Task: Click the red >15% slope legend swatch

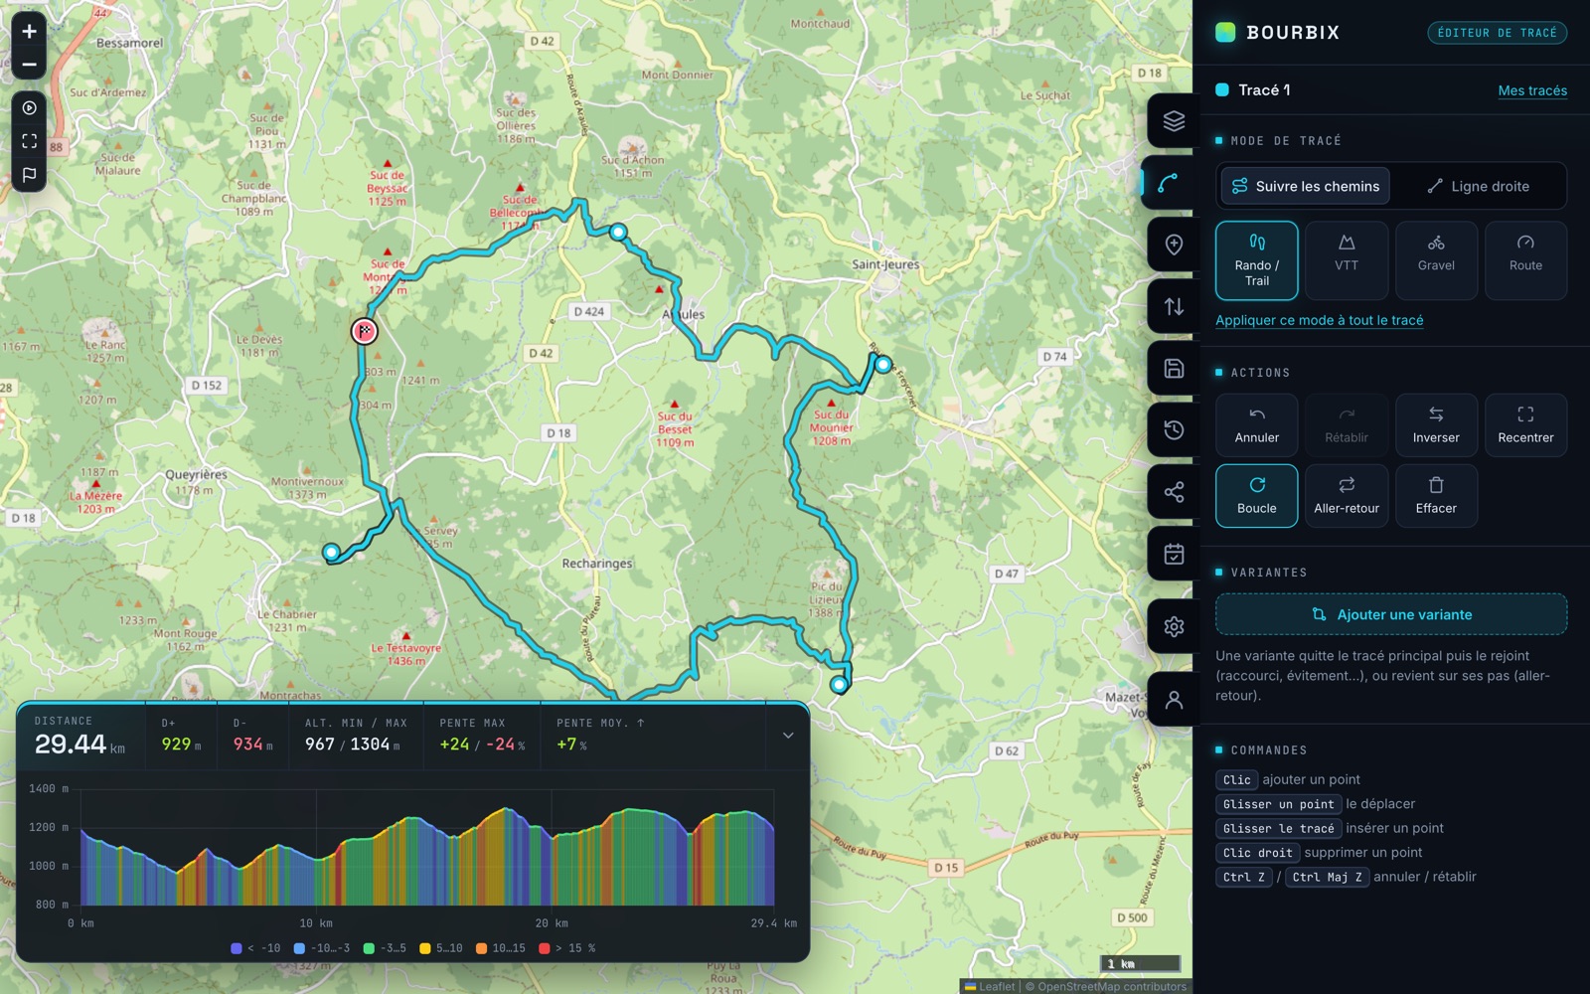Action: pyautogui.click(x=544, y=948)
